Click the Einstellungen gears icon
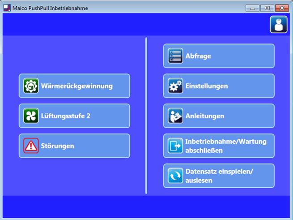Image resolution: width=293 pixels, height=220 pixels. pos(175,86)
